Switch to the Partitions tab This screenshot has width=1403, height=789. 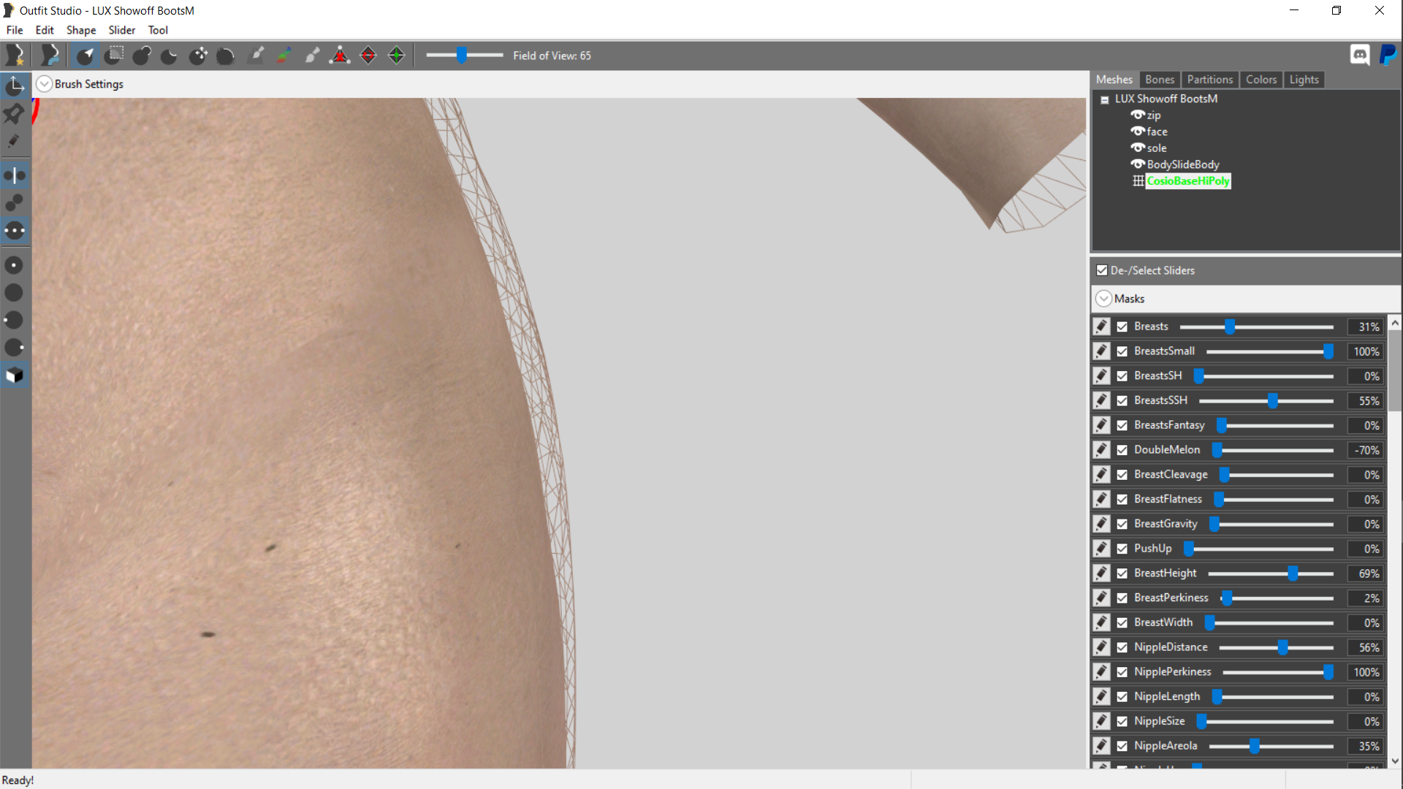(1210, 80)
